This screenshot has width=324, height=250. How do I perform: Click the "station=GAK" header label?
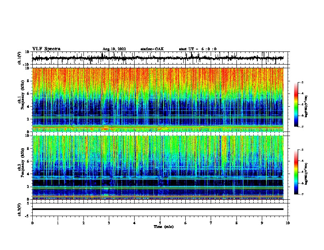click(x=152, y=49)
